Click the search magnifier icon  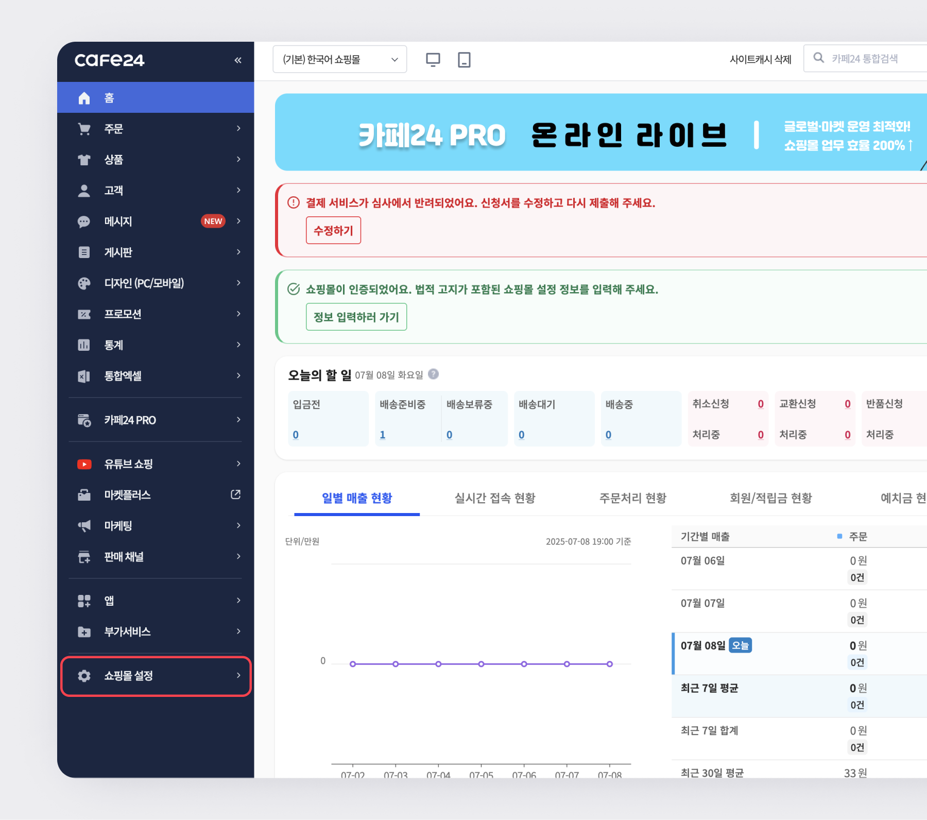pyautogui.click(x=819, y=58)
